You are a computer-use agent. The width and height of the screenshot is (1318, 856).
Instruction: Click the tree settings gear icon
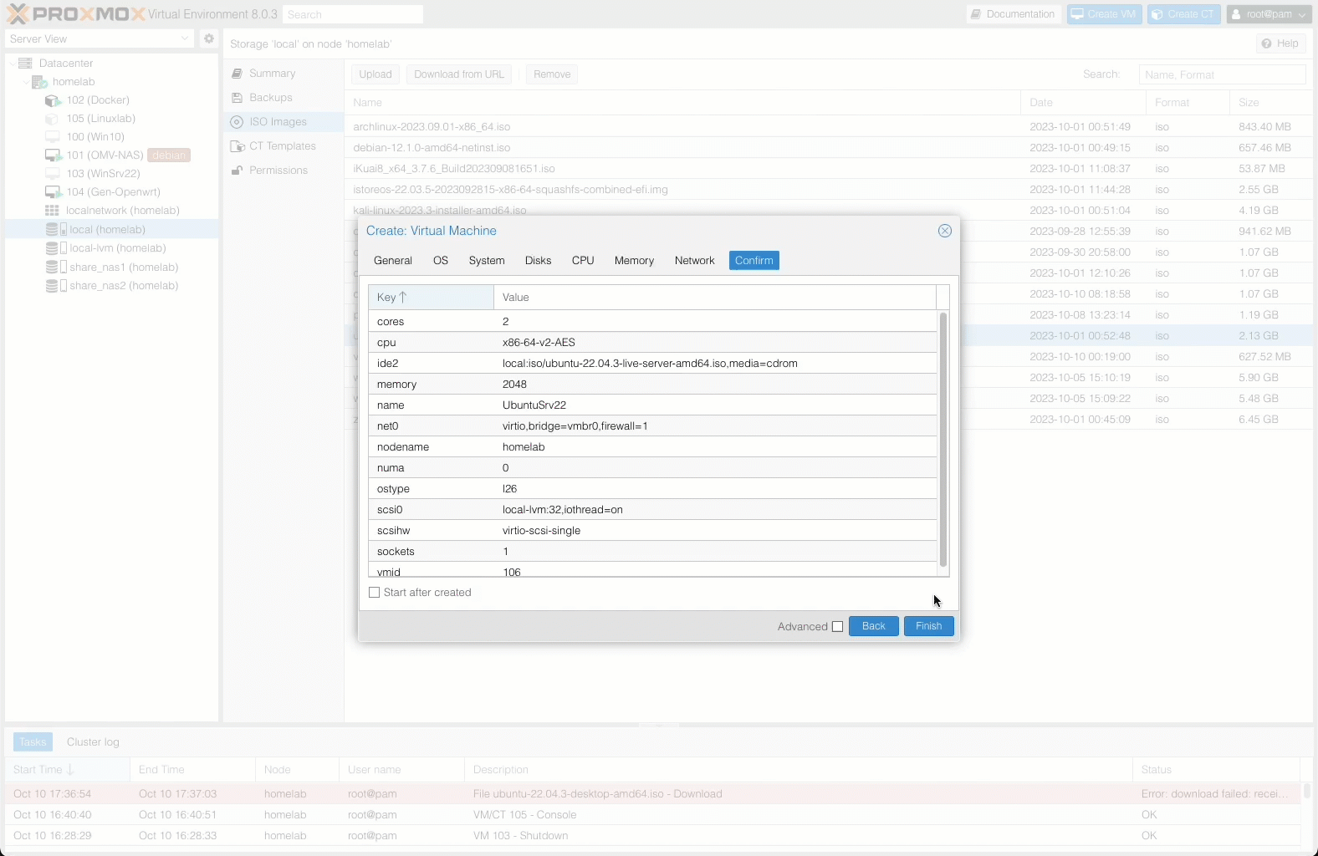tap(209, 38)
